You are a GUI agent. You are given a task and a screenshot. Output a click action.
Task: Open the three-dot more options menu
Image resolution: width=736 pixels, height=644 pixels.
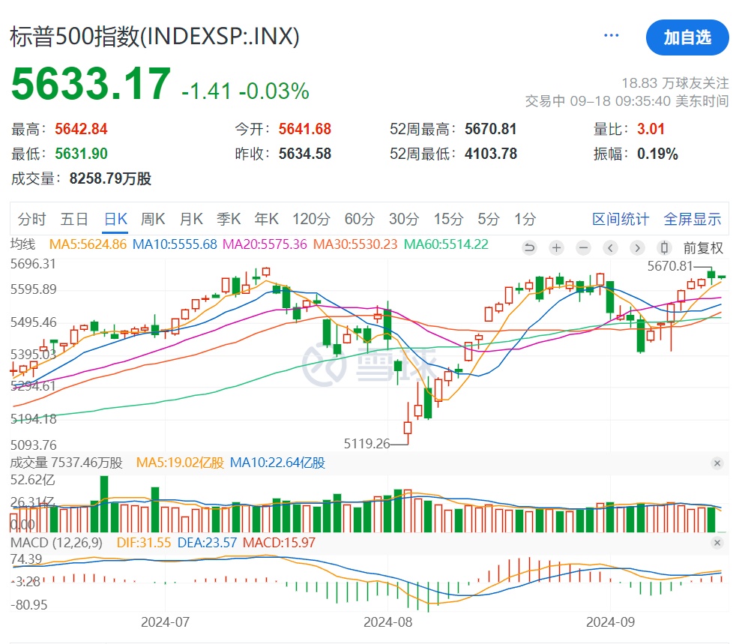612,36
